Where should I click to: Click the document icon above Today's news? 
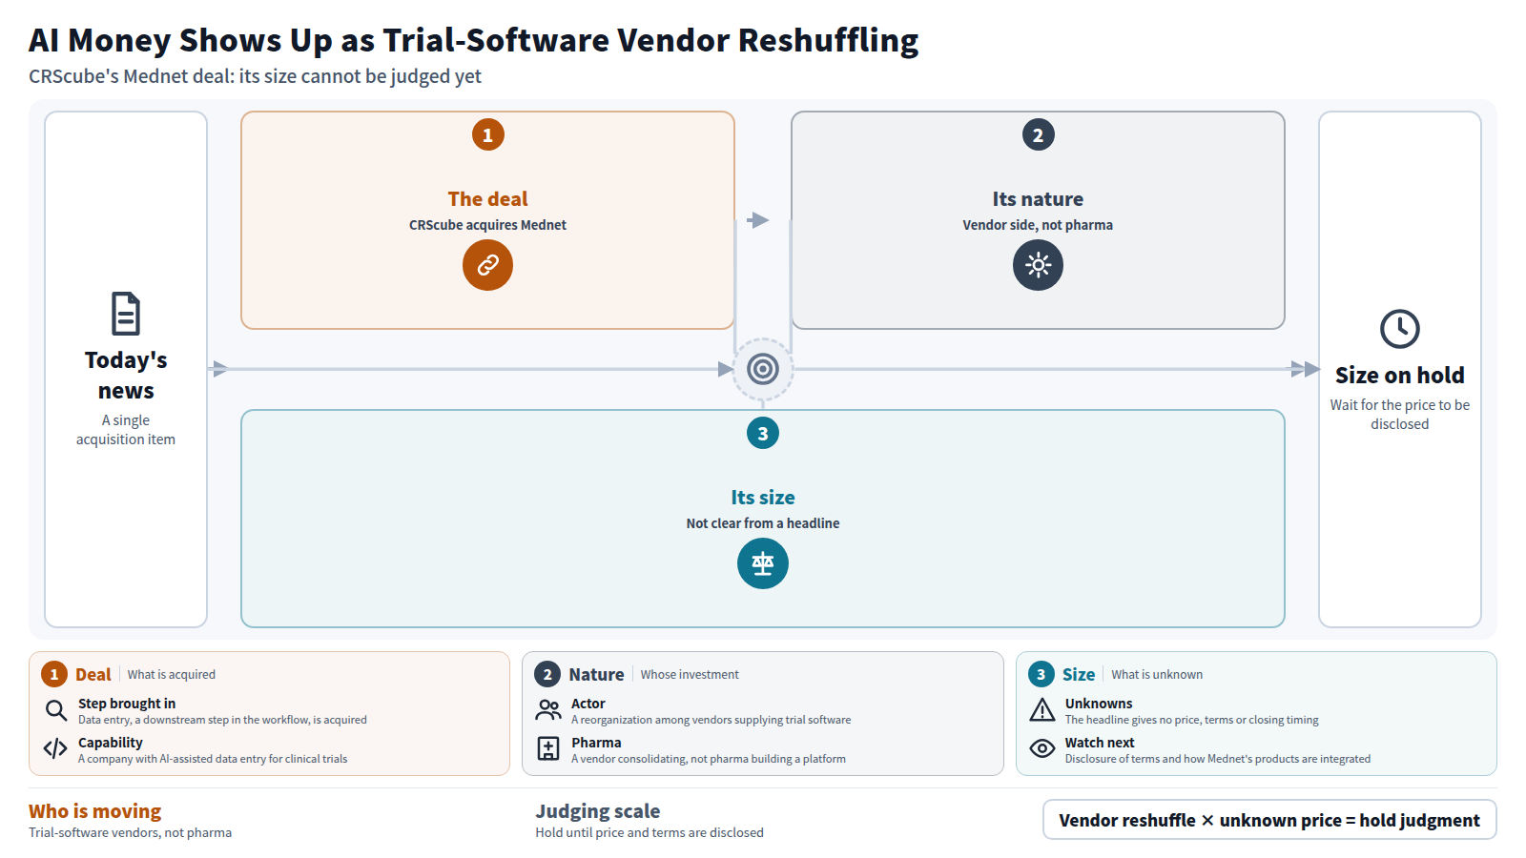pyautogui.click(x=126, y=314)
